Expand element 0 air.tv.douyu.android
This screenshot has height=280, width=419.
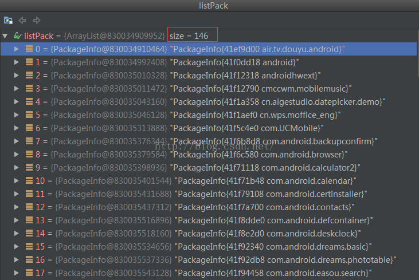16,49
